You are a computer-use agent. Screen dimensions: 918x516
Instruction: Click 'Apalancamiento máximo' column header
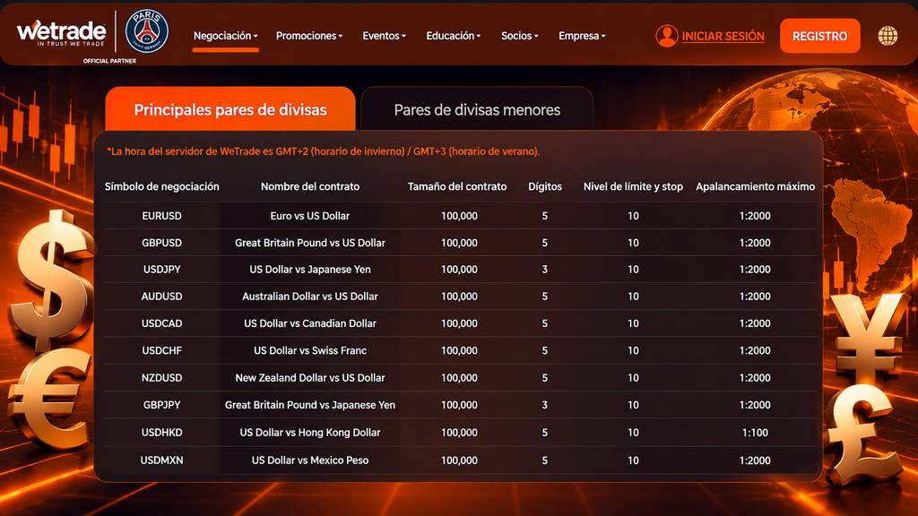pos(755,186)
